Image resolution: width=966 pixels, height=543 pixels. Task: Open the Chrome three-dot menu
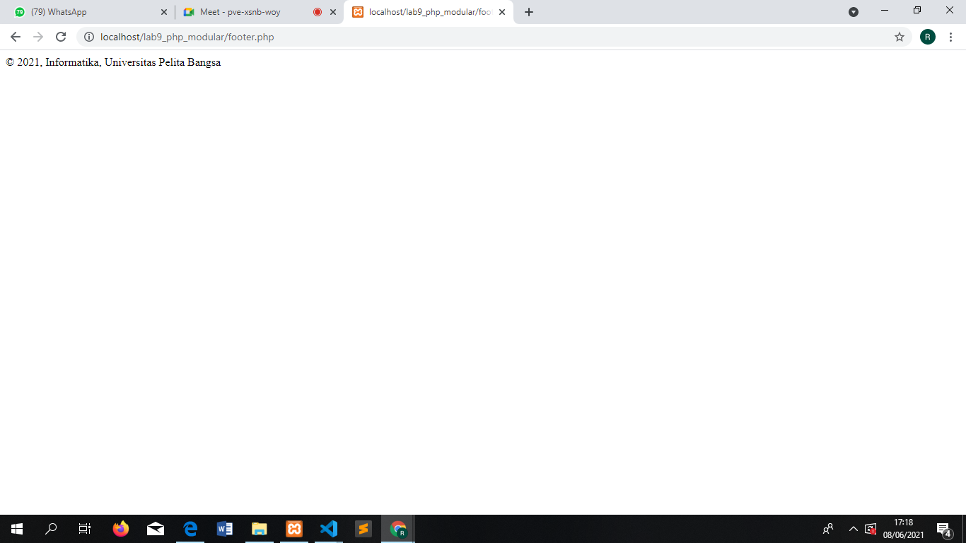(x=950, y=37)
